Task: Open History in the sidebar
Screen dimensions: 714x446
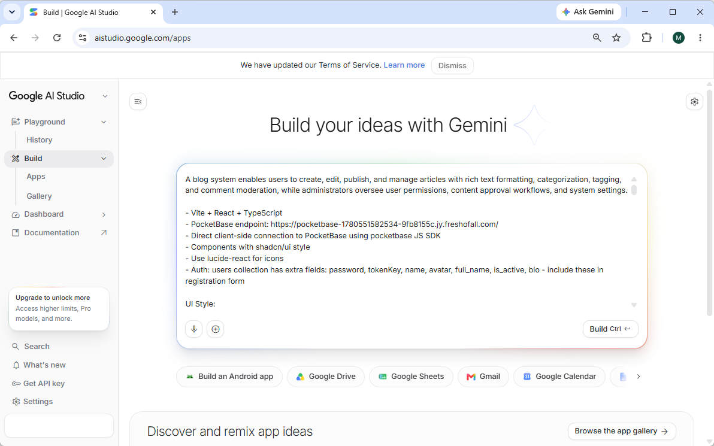Action: click(x=39, y=139)
